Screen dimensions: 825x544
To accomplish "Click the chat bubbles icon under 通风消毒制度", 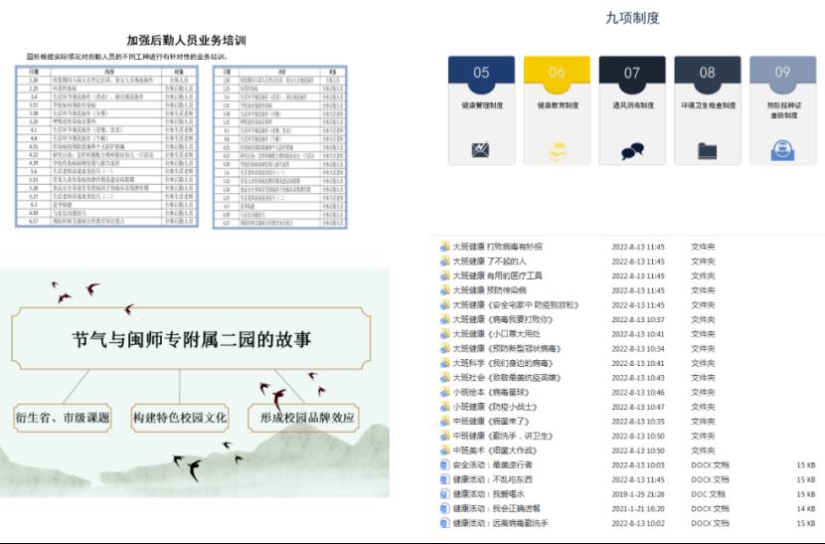I will (632, 151).
